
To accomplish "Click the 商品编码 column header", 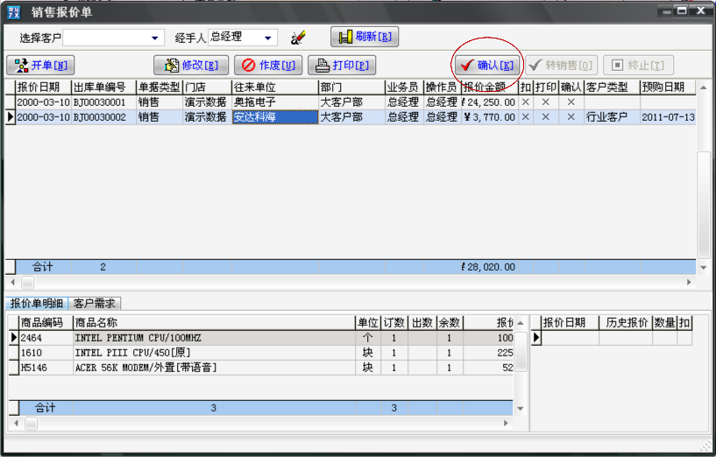I will 46,323.
